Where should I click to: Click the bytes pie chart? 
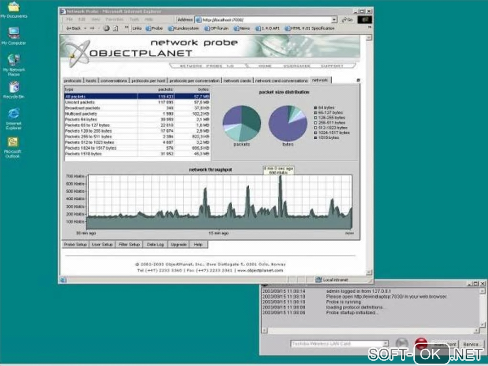point(288,123)
